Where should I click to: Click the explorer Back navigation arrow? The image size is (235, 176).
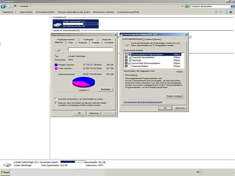3,6
